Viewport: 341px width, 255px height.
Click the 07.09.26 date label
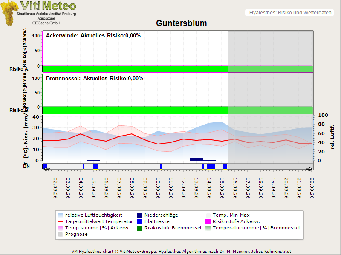[119, 188]
